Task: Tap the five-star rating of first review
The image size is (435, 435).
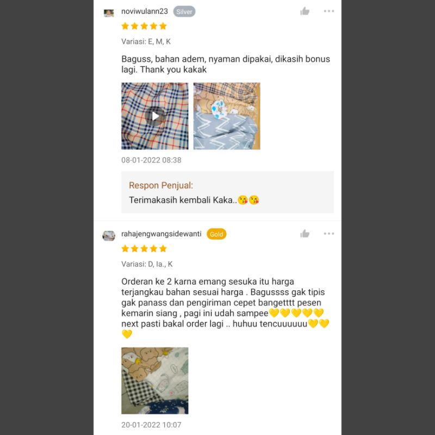Action: [x=144, y=26]
